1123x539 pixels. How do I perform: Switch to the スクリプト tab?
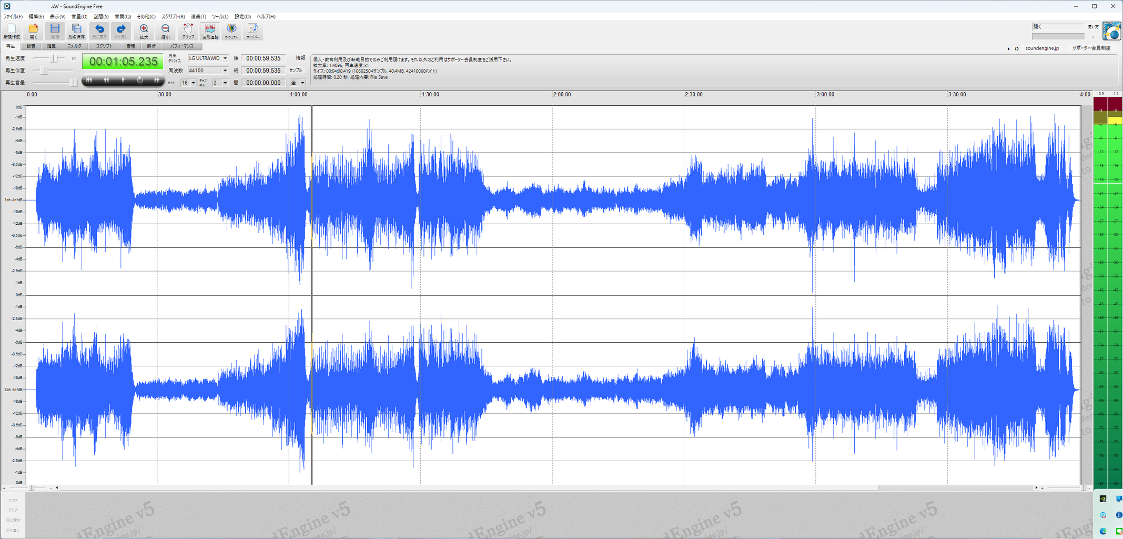tap(104, 46)
